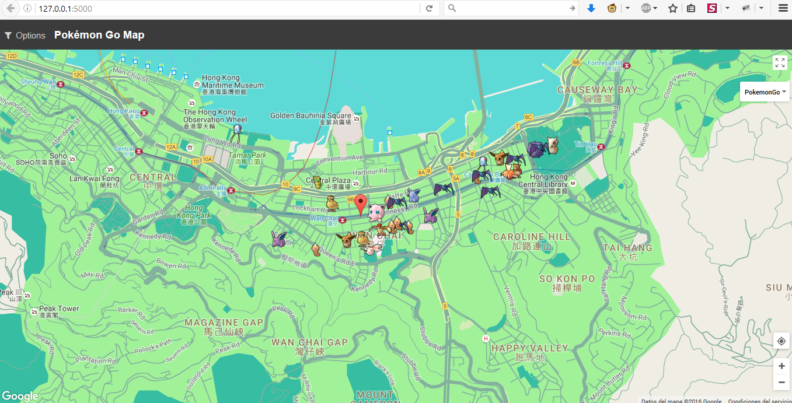792x403 pixels.
Task: Show site information icon
Action: point(27,9)
